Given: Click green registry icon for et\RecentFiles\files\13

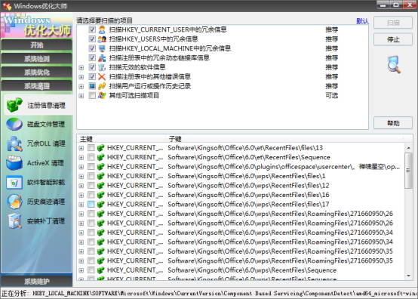Looking at the screenshot, I should coord(100,148).
